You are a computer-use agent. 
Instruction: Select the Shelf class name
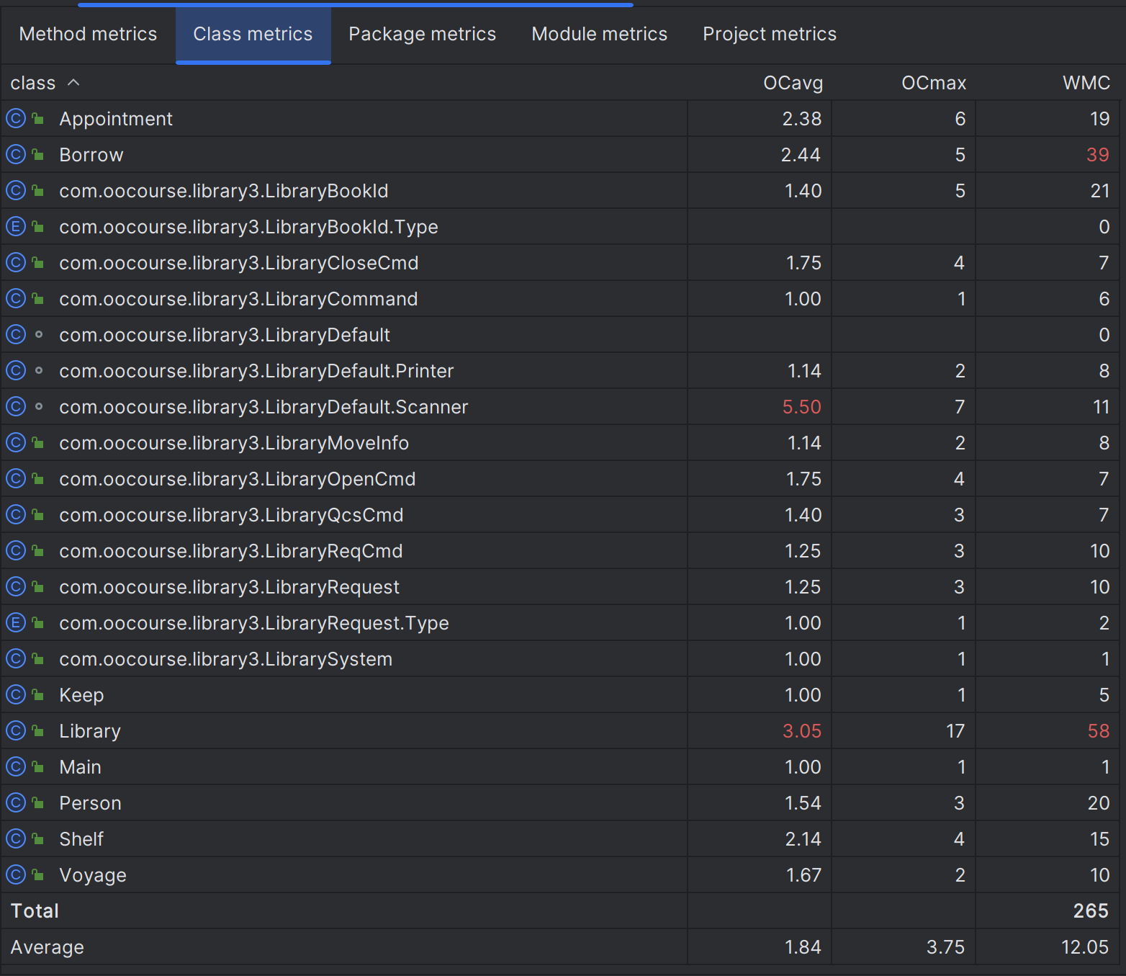pyautogui.click(x=81, y=839)
